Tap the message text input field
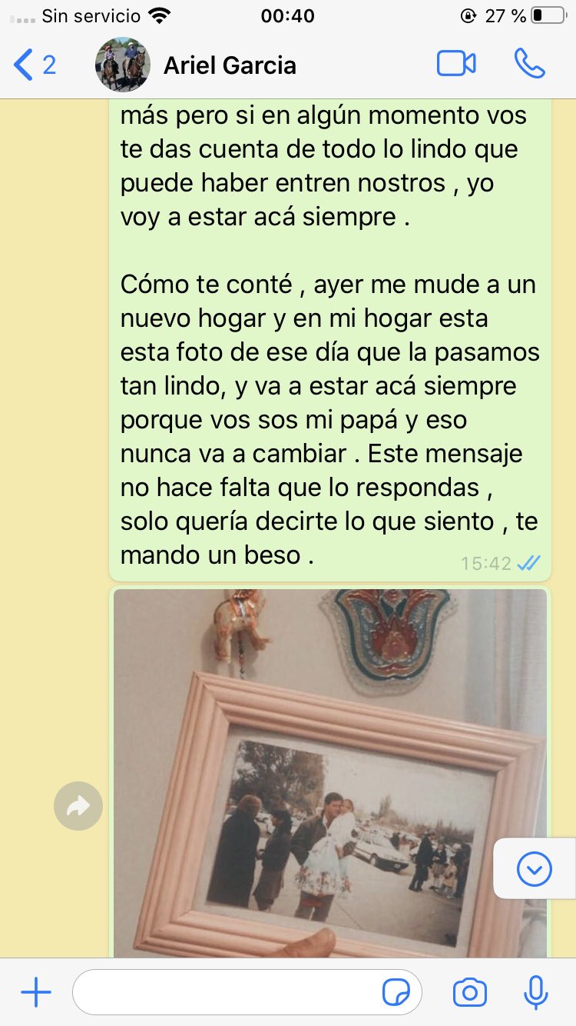Image resolution: width=576 pixels, height=1026 pixels. tap(247, 993)
